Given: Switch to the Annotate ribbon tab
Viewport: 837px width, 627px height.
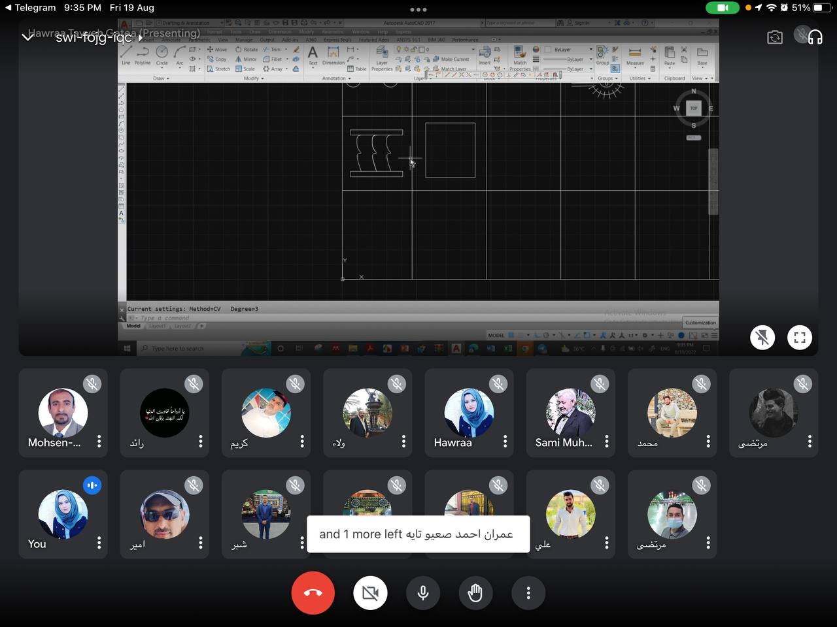Looking at the screenshot, I should click(x=171, y=40).
